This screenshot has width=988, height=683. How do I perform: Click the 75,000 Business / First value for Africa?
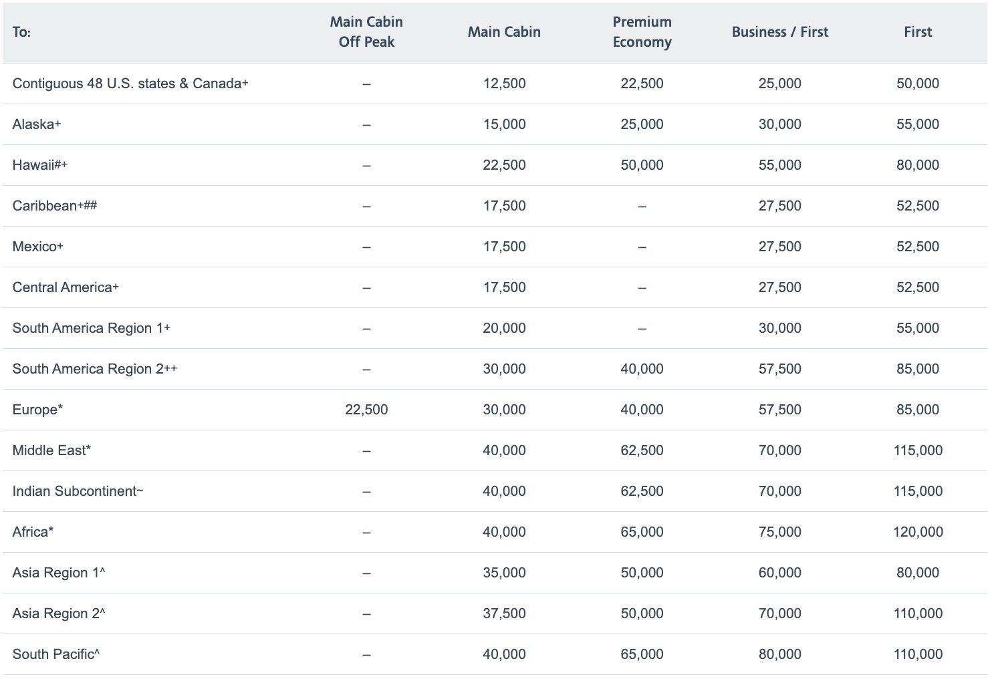pyautogui.click(x=780, y=531)
